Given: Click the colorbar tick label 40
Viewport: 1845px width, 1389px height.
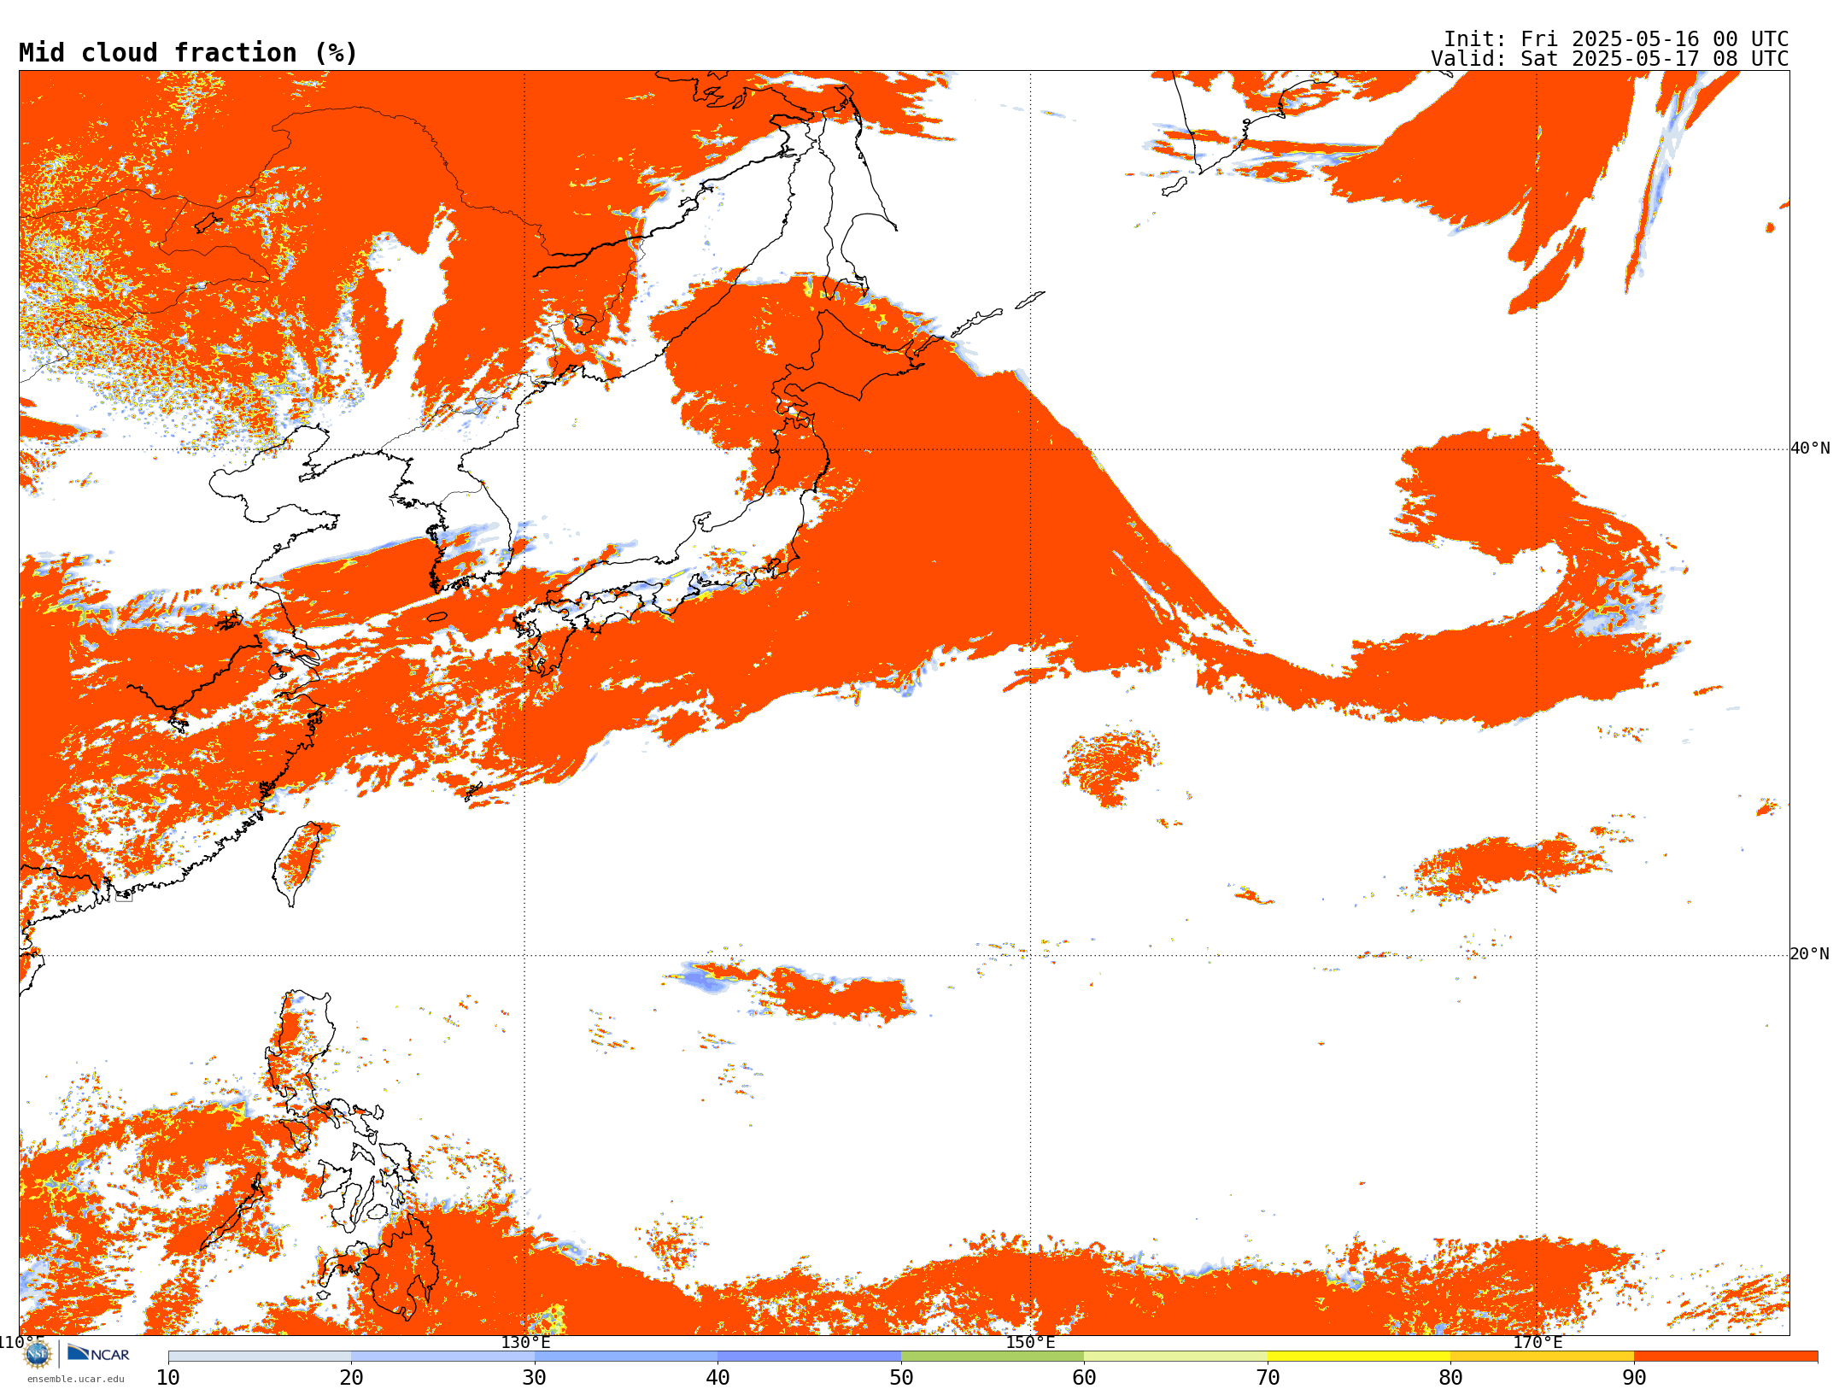Looking at the screenshot, I should pyautogui.click(x=717, y=1378).
